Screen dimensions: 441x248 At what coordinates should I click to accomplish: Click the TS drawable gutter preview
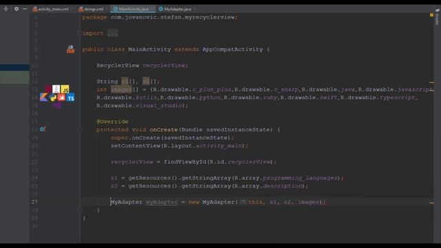70,98
